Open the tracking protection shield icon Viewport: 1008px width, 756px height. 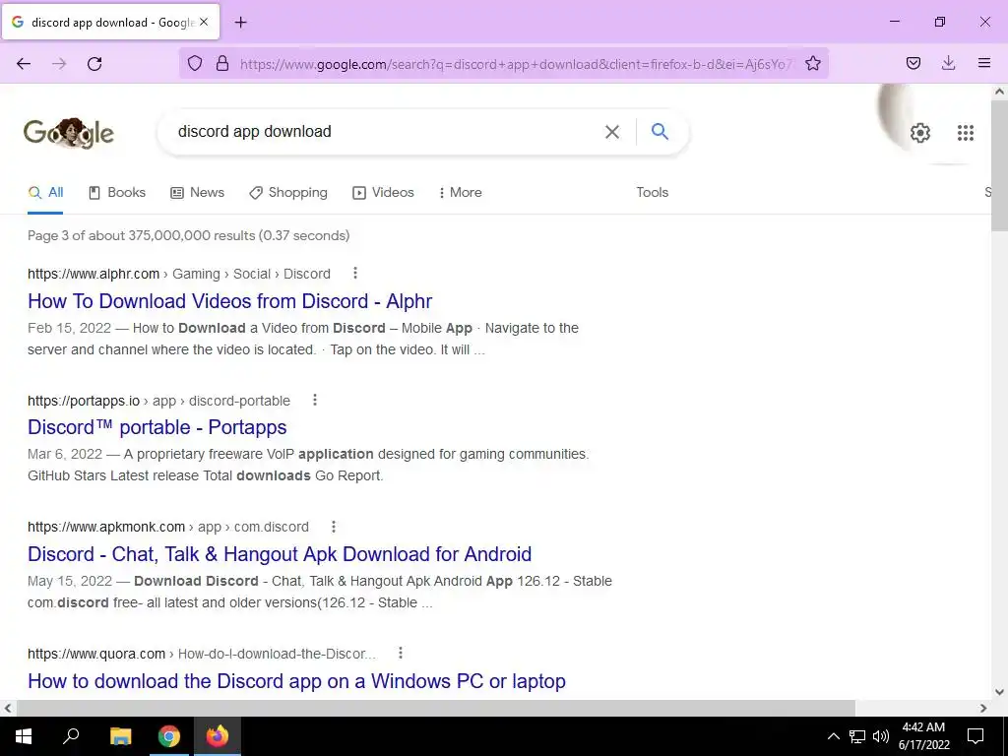[x=195, y=63]
